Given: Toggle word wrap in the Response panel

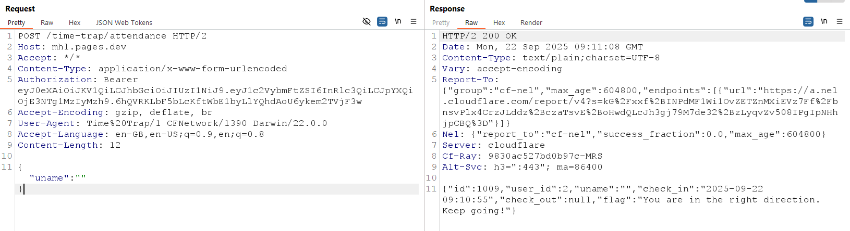Looking at the screenshot, I should click(x=808, y=21).
